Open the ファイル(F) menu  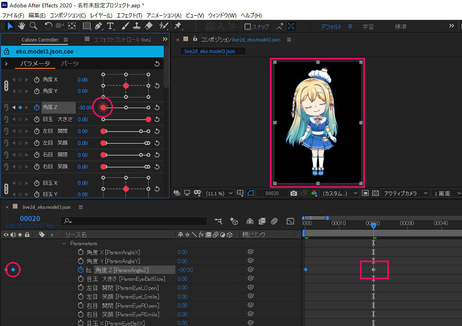(13, 15)
